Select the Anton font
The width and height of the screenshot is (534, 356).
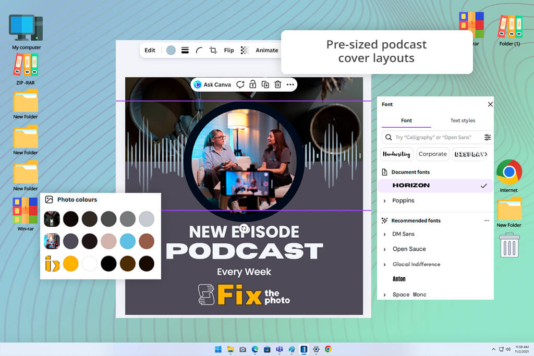pyautogui.click(x=399, y=279)
